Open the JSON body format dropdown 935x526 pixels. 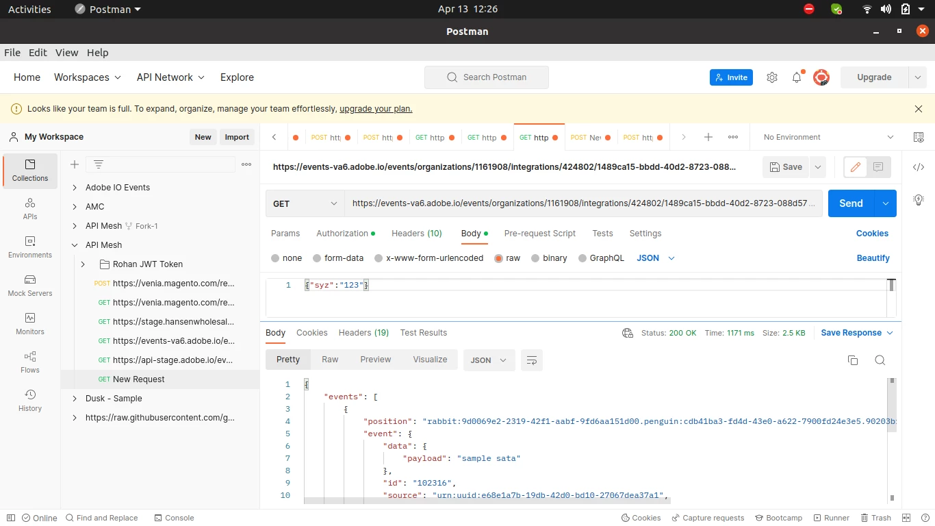pos(656,258)
